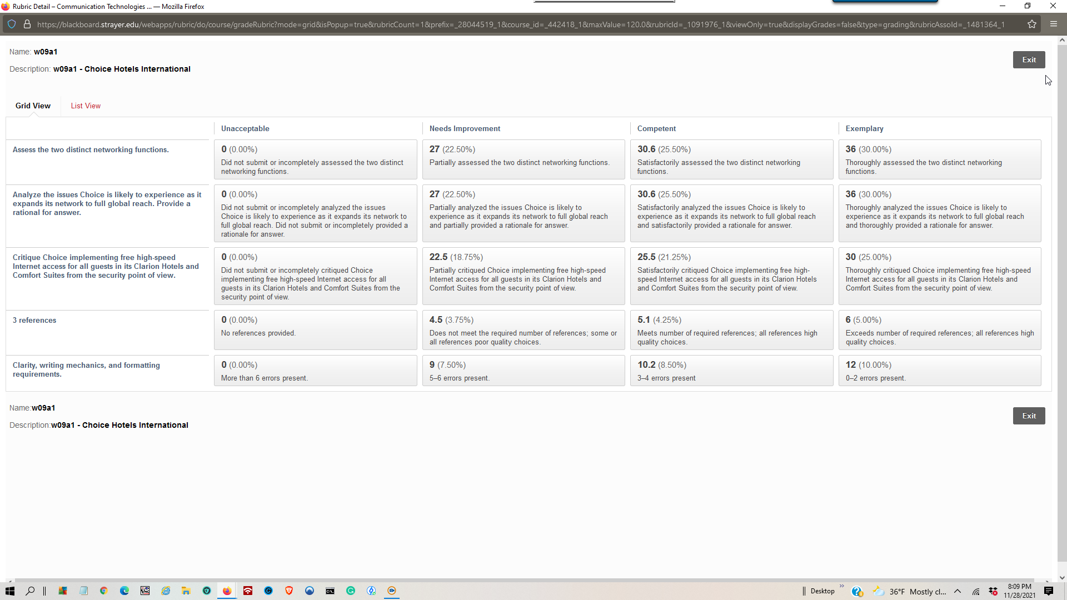Expand the Desktop toolbar chevron

[842, 586]
